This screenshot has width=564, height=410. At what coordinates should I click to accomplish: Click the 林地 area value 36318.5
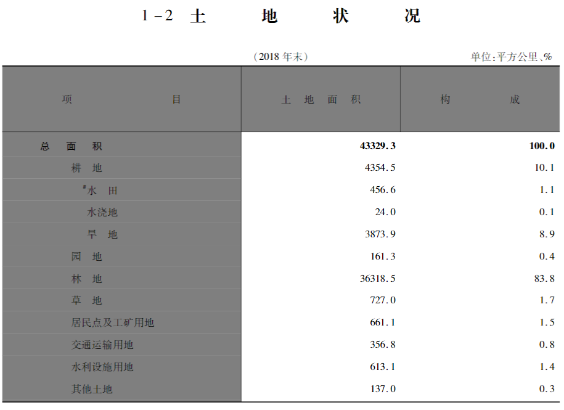point(377,279)
